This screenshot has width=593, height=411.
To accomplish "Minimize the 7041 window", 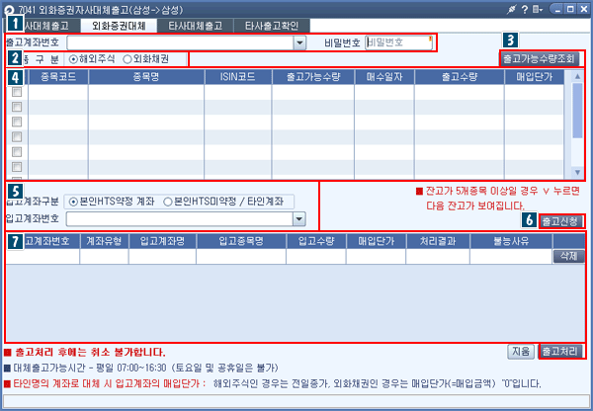I will click(558, 9).
